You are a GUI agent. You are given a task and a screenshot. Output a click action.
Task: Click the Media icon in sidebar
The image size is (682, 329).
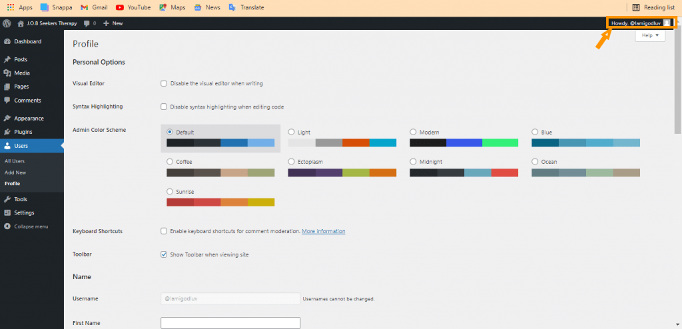coord(7,73)
